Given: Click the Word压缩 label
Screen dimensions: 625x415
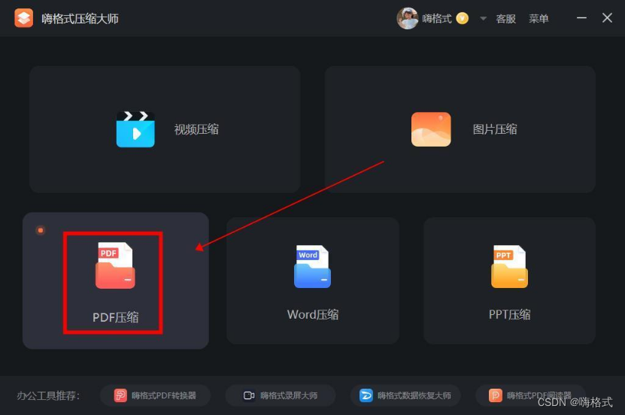Looking at the screenshot, I should click(x=313, y=315).
